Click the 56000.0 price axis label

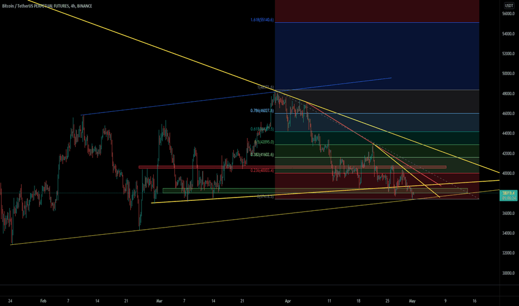coord(508,13)
